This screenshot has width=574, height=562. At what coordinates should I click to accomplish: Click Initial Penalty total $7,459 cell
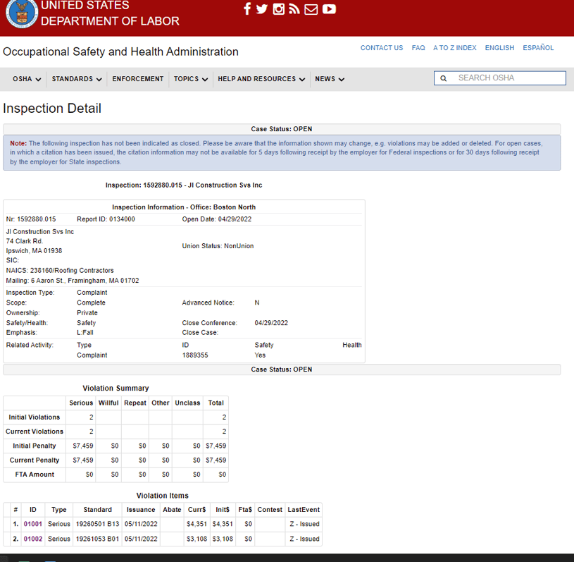216,446
